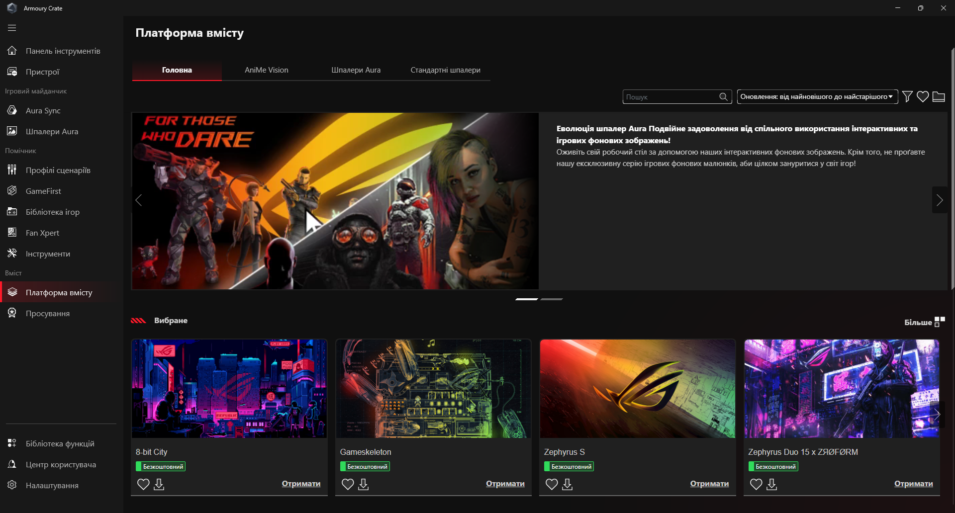This screenshot has width=955, height=513.
Task: Click the Armoury Crate logo in title bar
Action: point(12,8)
